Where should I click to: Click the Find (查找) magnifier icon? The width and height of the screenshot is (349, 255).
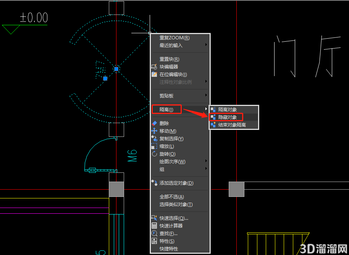(x=154, y=233)
